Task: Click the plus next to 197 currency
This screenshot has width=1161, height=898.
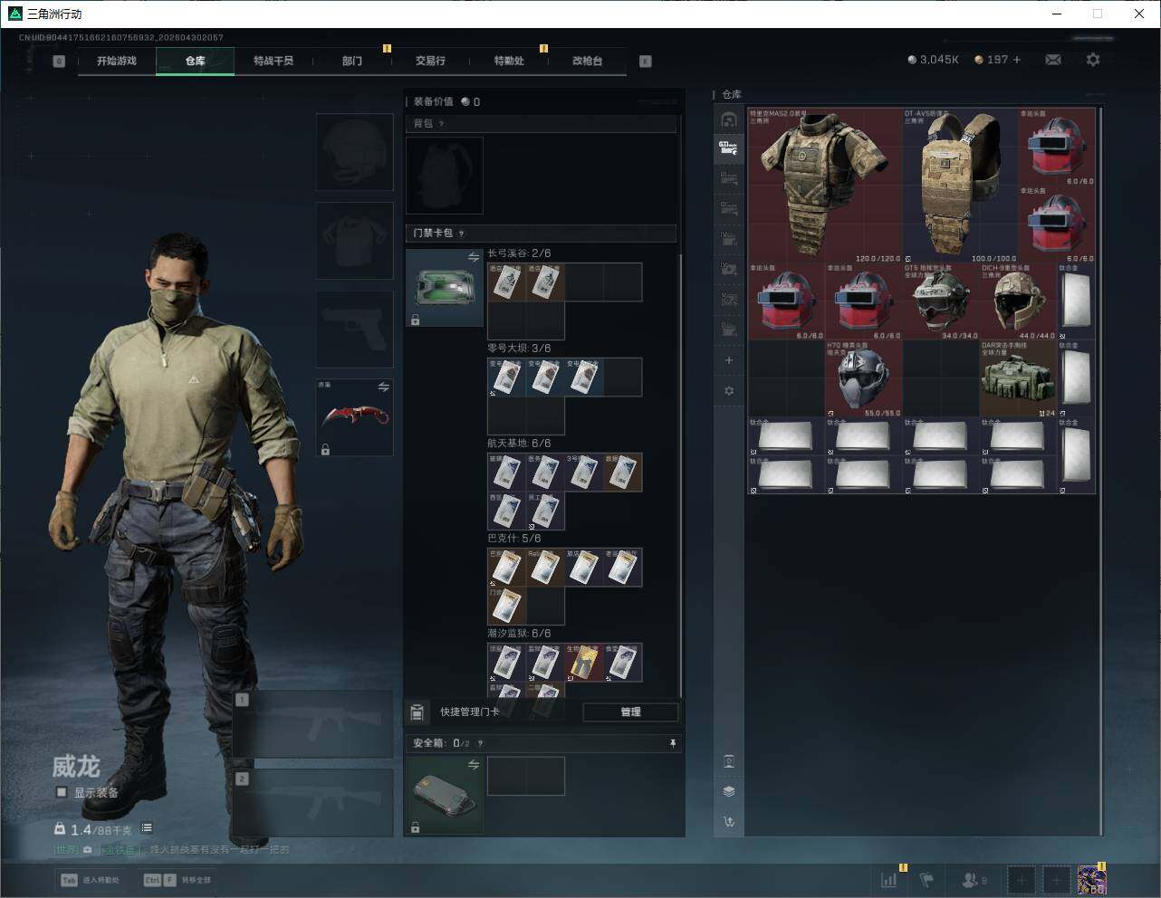Action: [x=1017, y=60]
